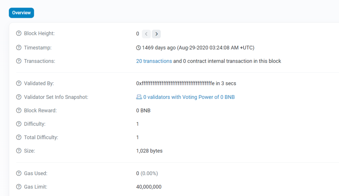
Task: Click the question mark beside Transactions label
Action: click(19, 61)
